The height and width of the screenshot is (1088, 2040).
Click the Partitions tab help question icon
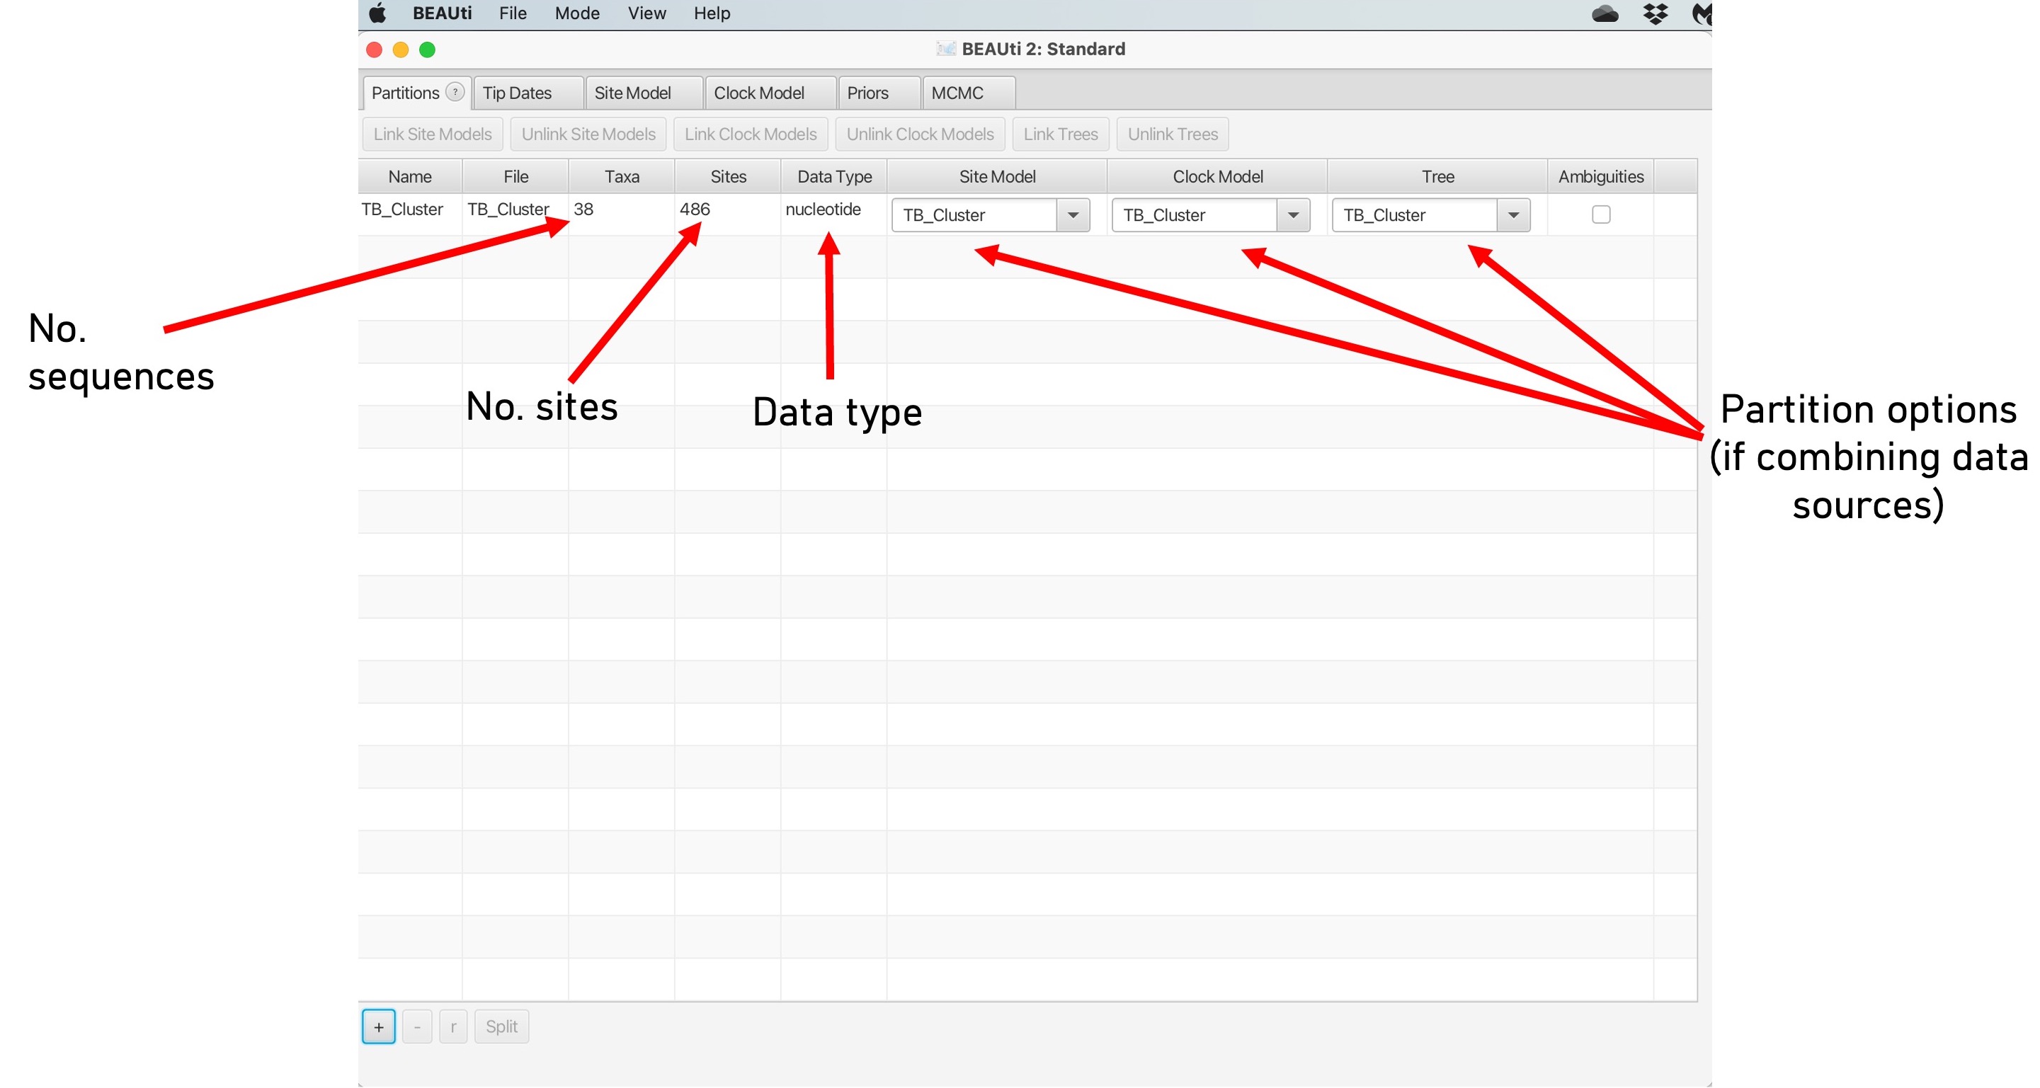(455, 92)
